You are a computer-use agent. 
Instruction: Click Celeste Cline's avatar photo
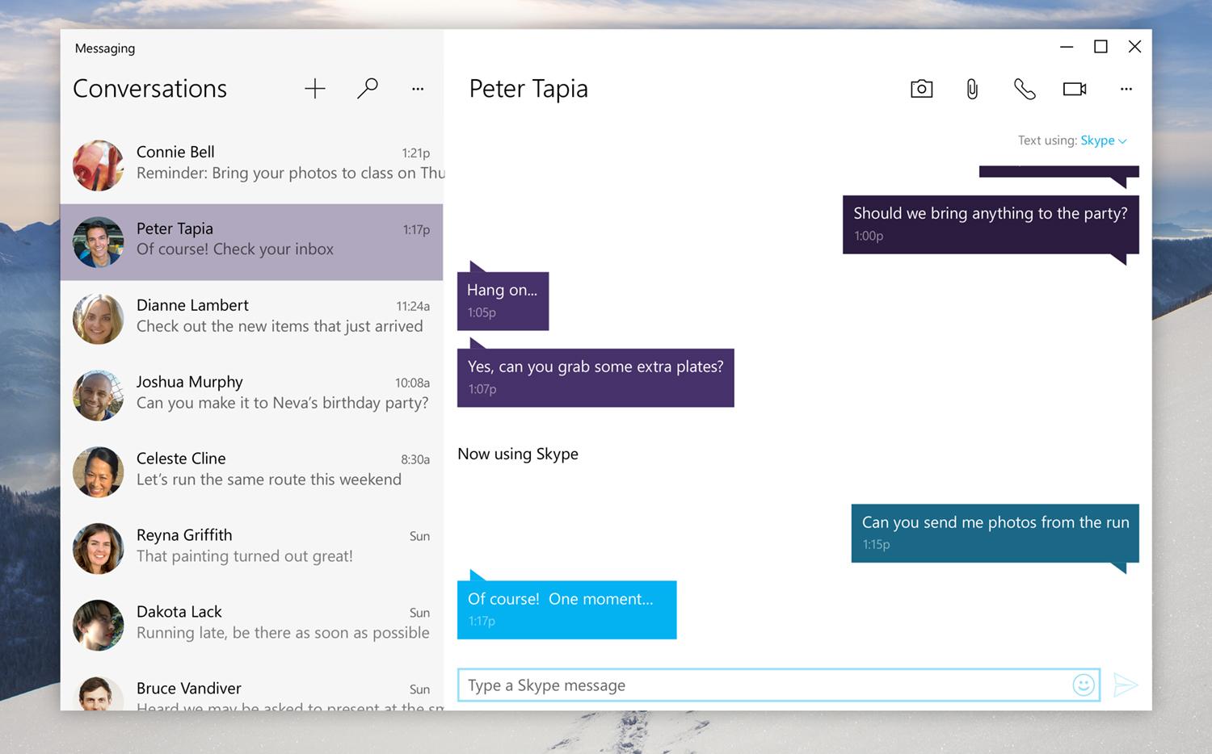point(98,472)
